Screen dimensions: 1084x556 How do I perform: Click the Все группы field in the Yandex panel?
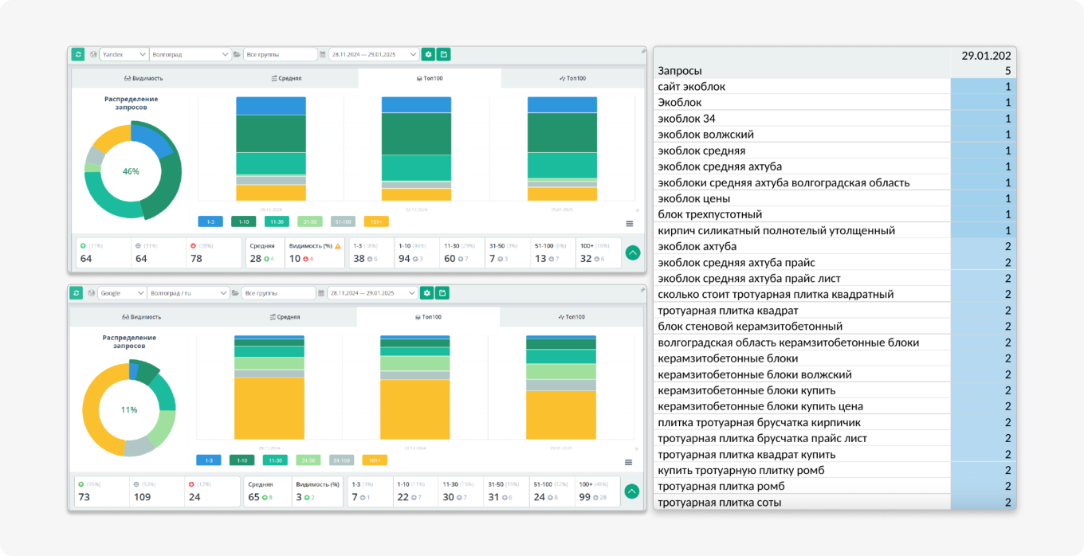pyautogui.click(x=281, y=54)
